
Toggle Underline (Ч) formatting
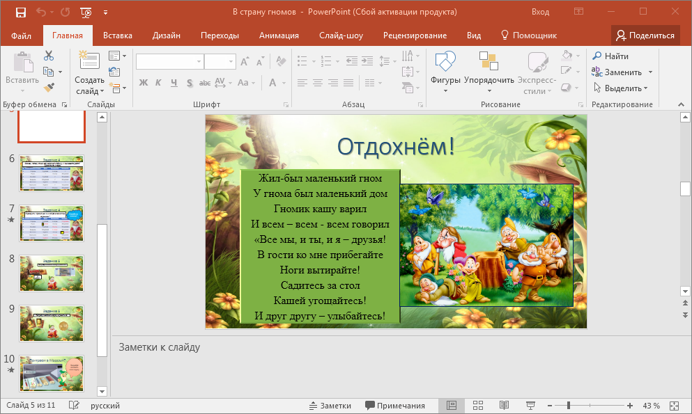(x=174, y=82)
